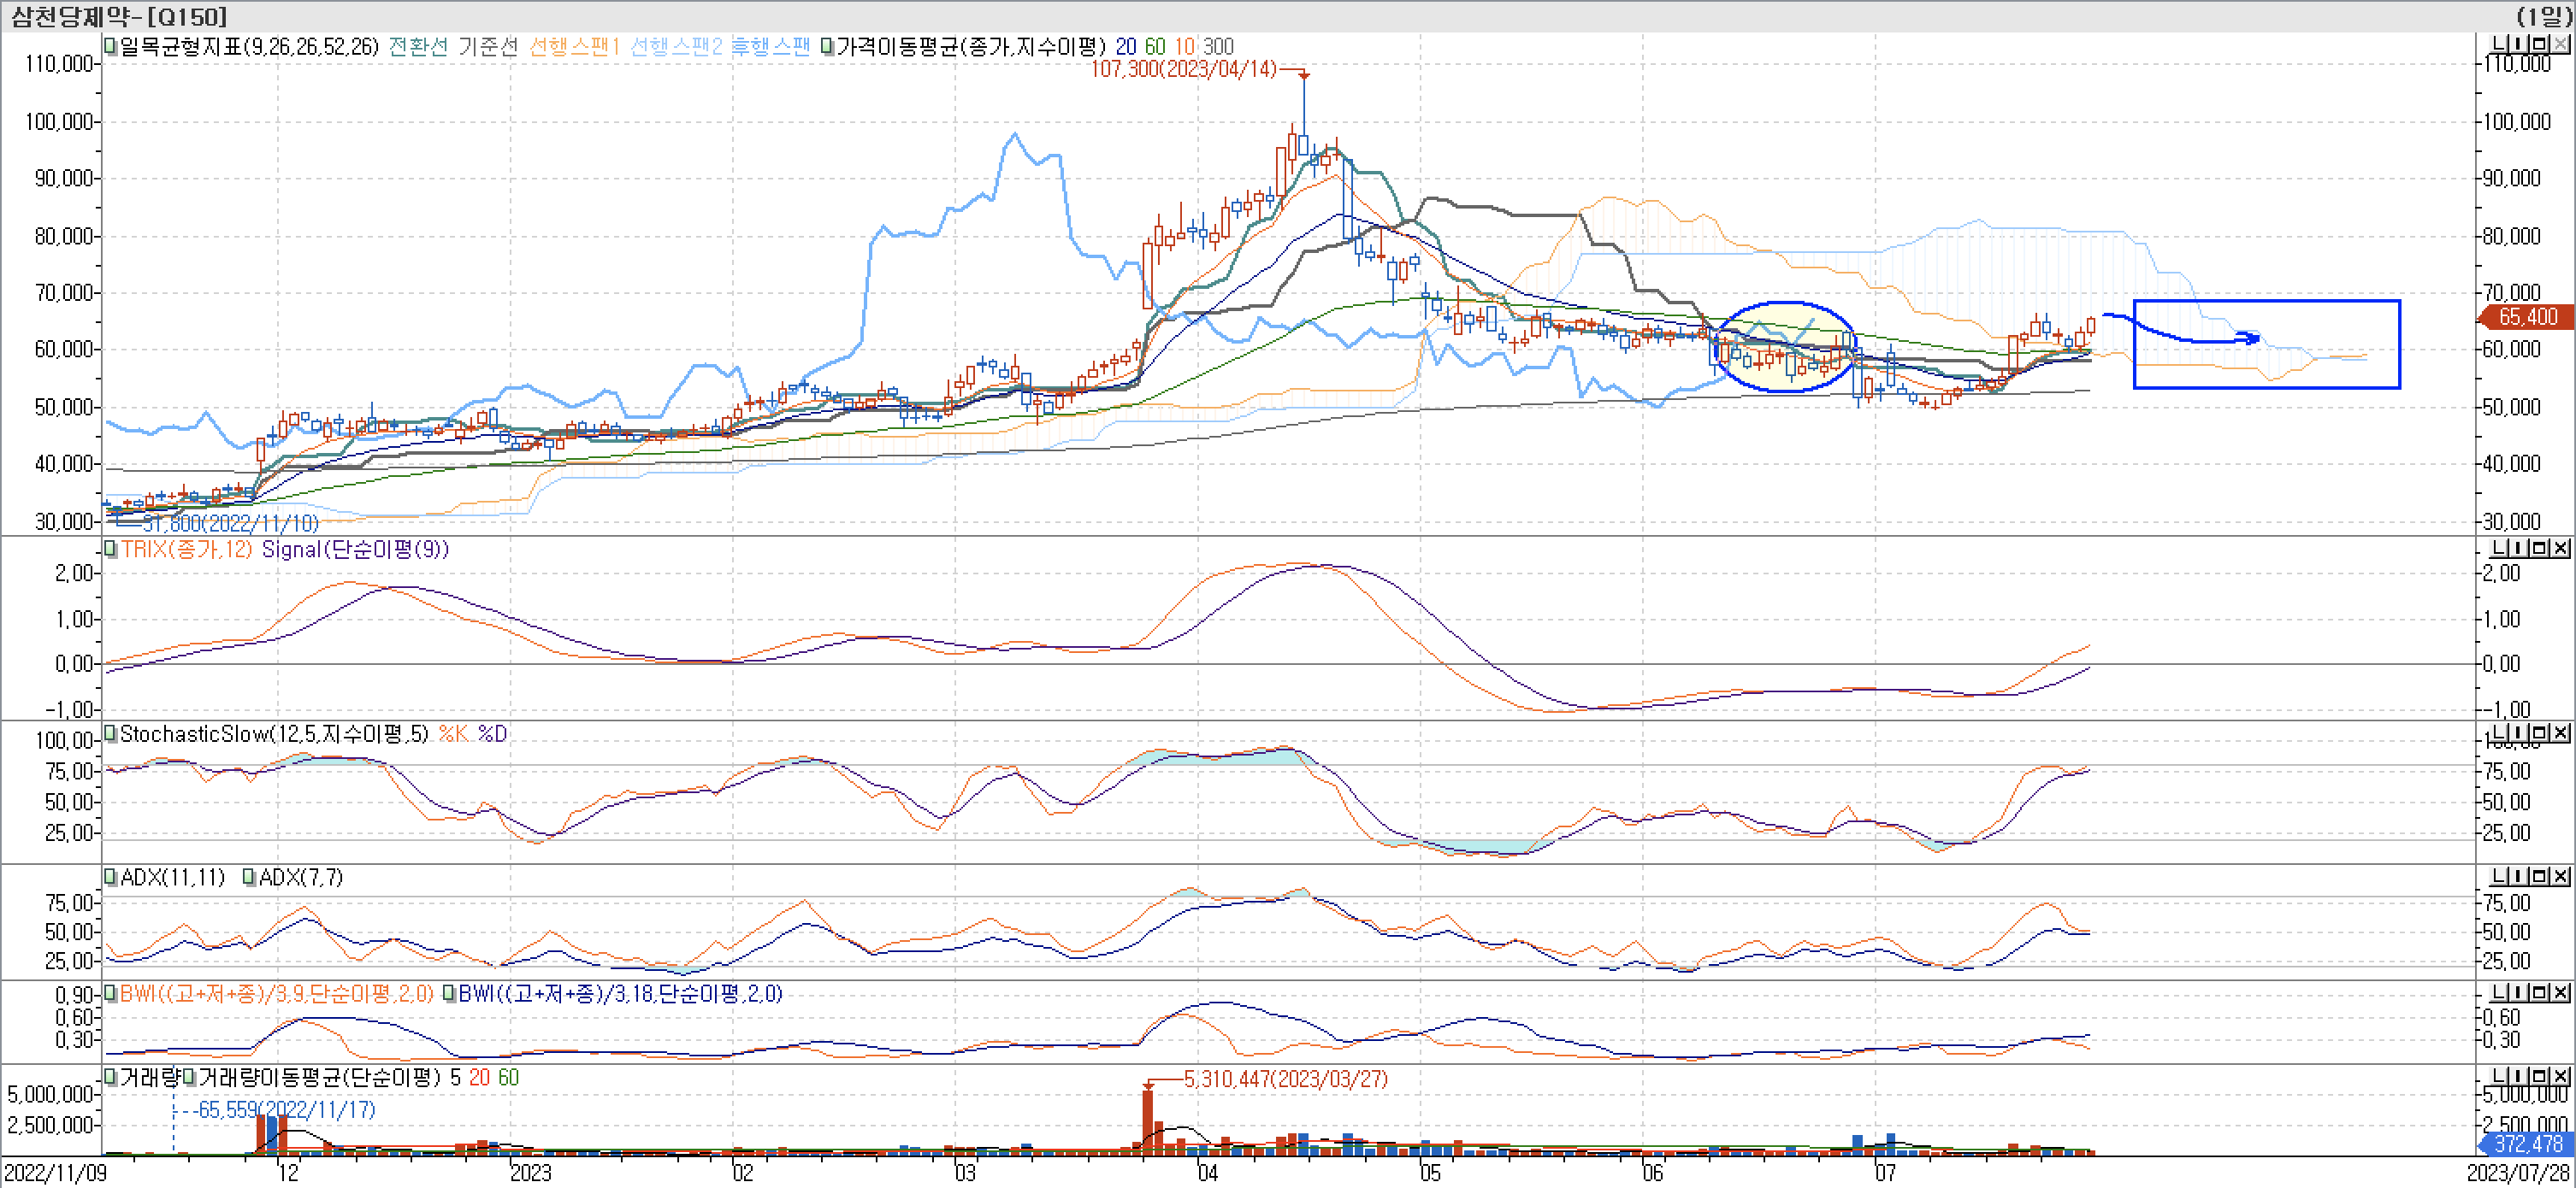Screen dimensions: 2576x1188
Task: Toggle the green box beside StochasticSlow
Action: click(x=110, y=734)
